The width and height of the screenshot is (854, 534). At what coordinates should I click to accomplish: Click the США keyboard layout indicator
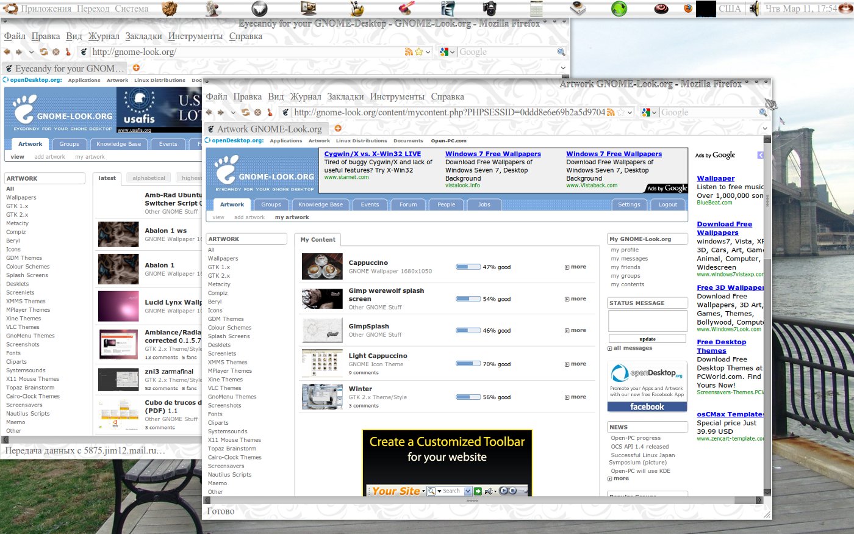pyautogui.click(x=730, y=9)
